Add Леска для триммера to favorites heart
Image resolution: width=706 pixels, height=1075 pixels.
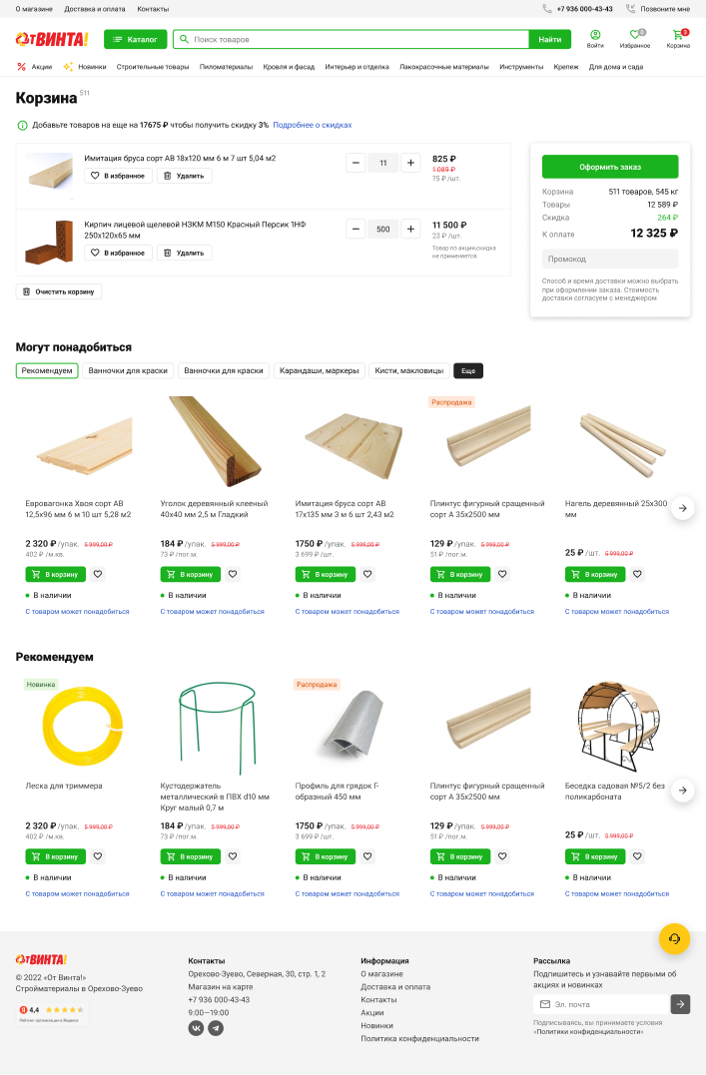[98, 856]
